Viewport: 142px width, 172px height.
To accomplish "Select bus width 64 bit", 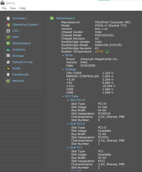I will pyautogui.click(x=102, y=110).
